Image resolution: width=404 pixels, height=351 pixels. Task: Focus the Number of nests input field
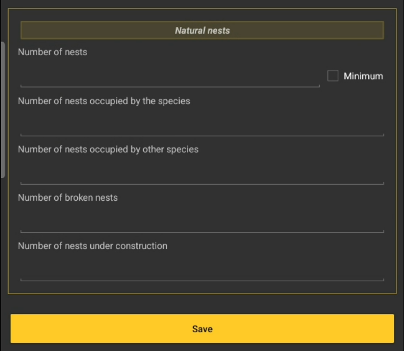click(170, 77)
